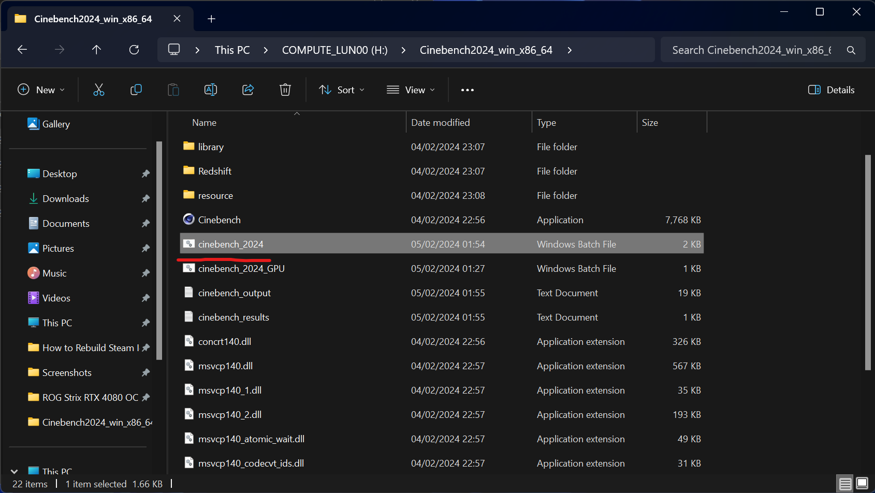
Task: Click the Delete trash icon
Action: [285, 90]
